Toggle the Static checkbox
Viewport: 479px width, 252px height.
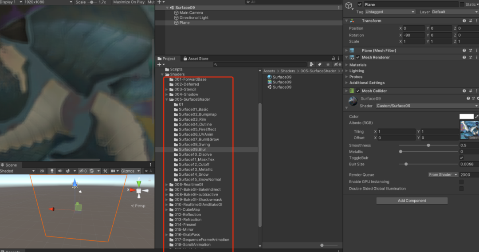[x=462, y=4]
